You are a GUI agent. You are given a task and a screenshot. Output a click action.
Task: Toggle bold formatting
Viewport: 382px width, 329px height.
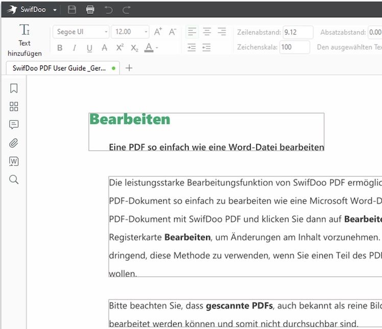tap(60, 48)
